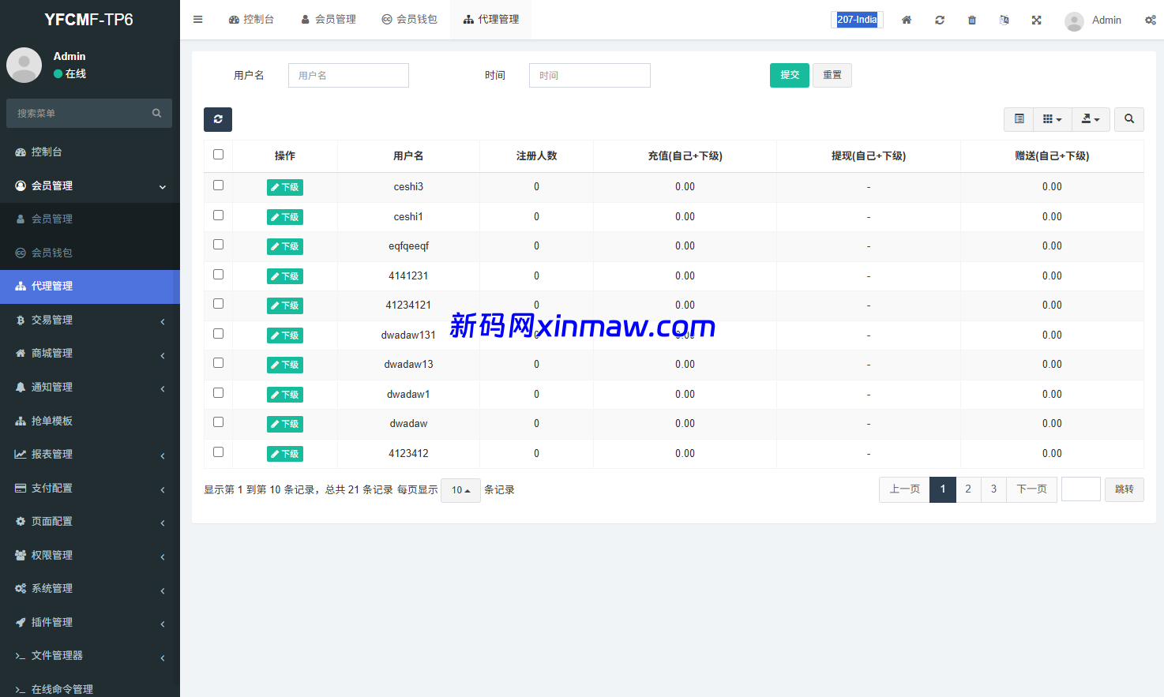Screen dimensions: 1164x697
Task: Open 抢单模板 in the sidebar
Action: (90, 421)
